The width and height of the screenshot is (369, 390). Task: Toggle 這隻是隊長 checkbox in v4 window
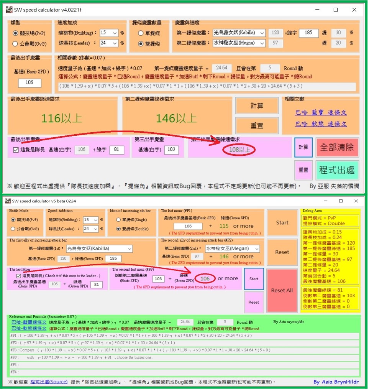point(16,150)
